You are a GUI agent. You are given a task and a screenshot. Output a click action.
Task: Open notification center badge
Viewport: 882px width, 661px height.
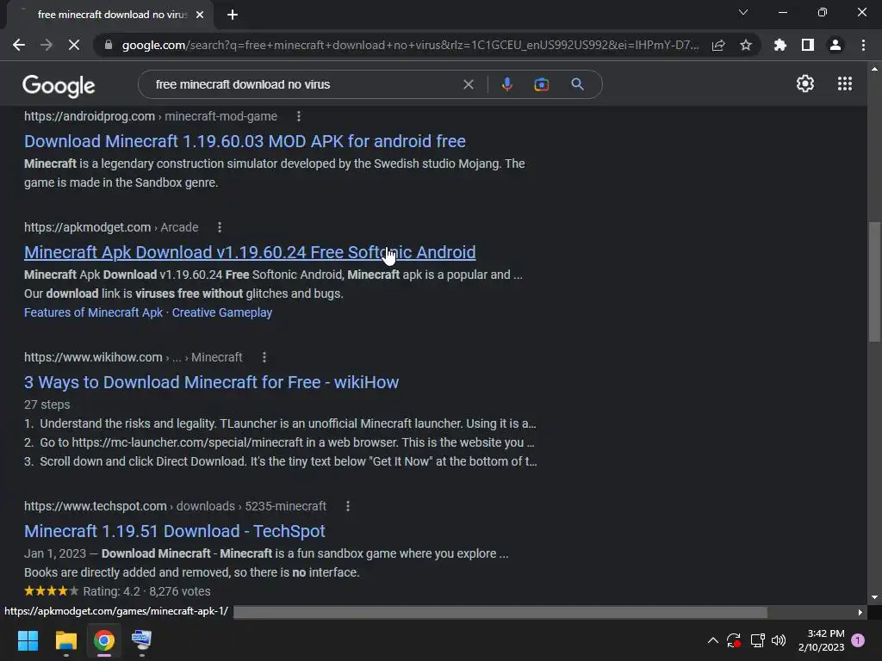[858, 640]
